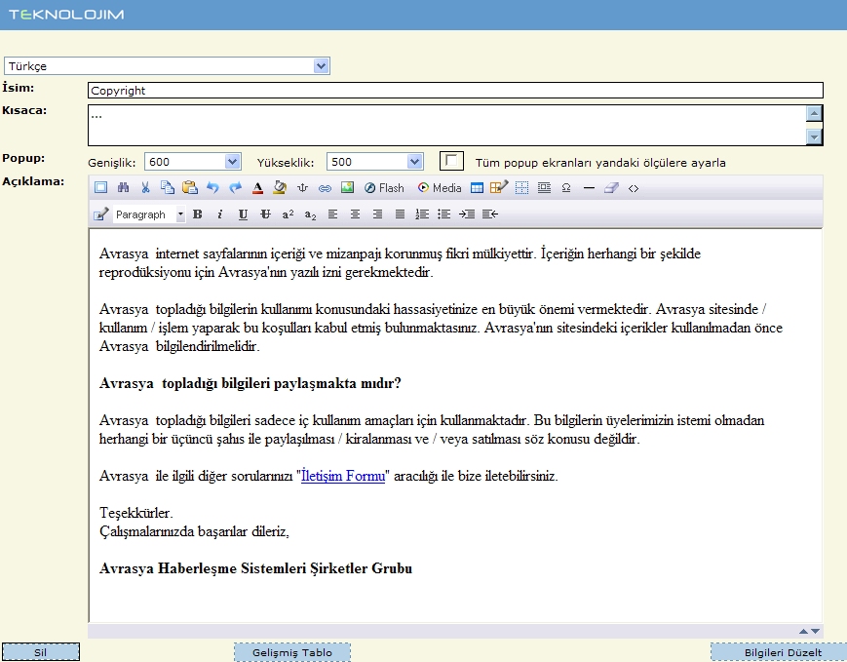The height and width of the screenshot is (662, 847).
Task: Apply subscript formatting
Action: click(310, 214)
